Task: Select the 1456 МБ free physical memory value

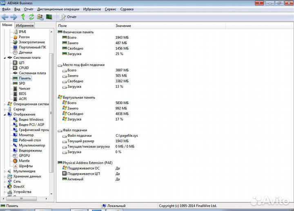Action: pos(122,48)
